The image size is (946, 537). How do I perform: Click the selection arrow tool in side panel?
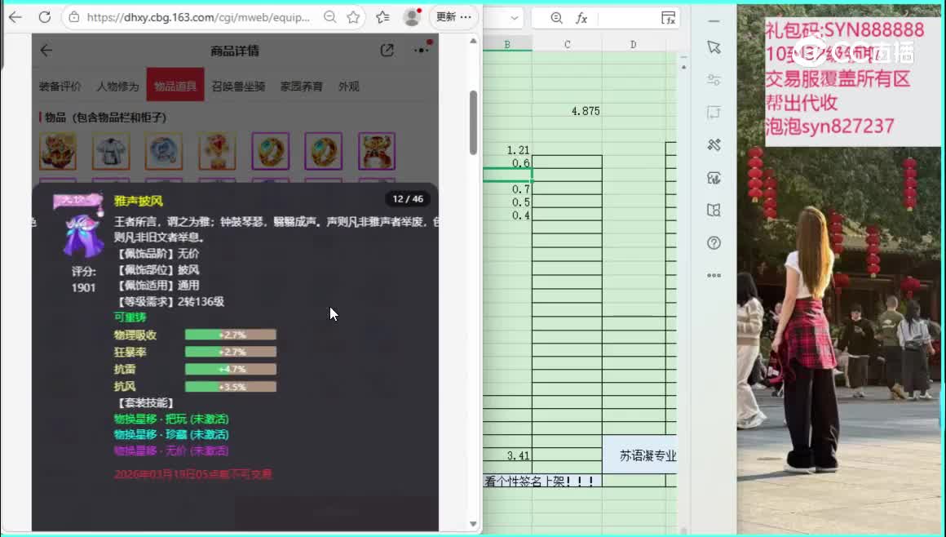(714, 47)
